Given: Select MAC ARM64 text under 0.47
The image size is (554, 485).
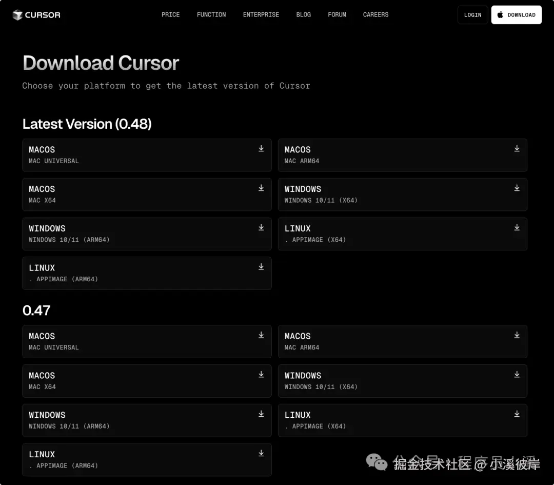Looking at the screenshot, I should [302, 347].
